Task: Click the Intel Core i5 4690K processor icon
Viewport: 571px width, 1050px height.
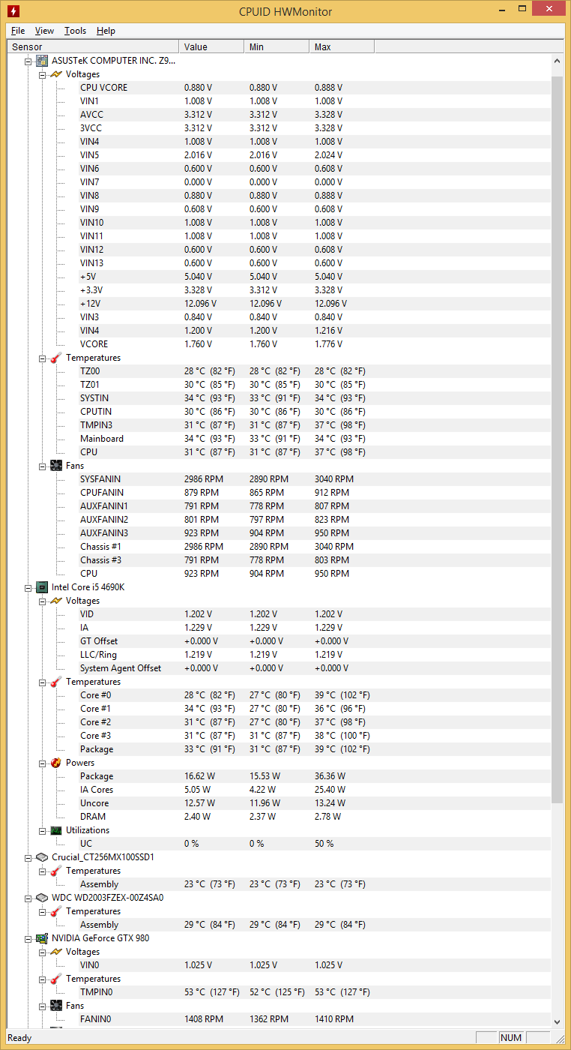Action: pyautogui.click(x=43, y=587)
